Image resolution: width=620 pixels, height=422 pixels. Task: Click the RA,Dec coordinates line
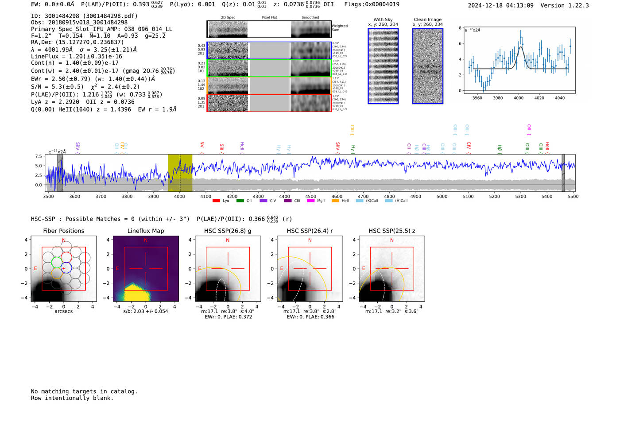pos(77,42)
